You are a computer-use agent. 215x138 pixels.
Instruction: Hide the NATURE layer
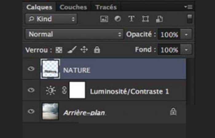tap(31, 69)
